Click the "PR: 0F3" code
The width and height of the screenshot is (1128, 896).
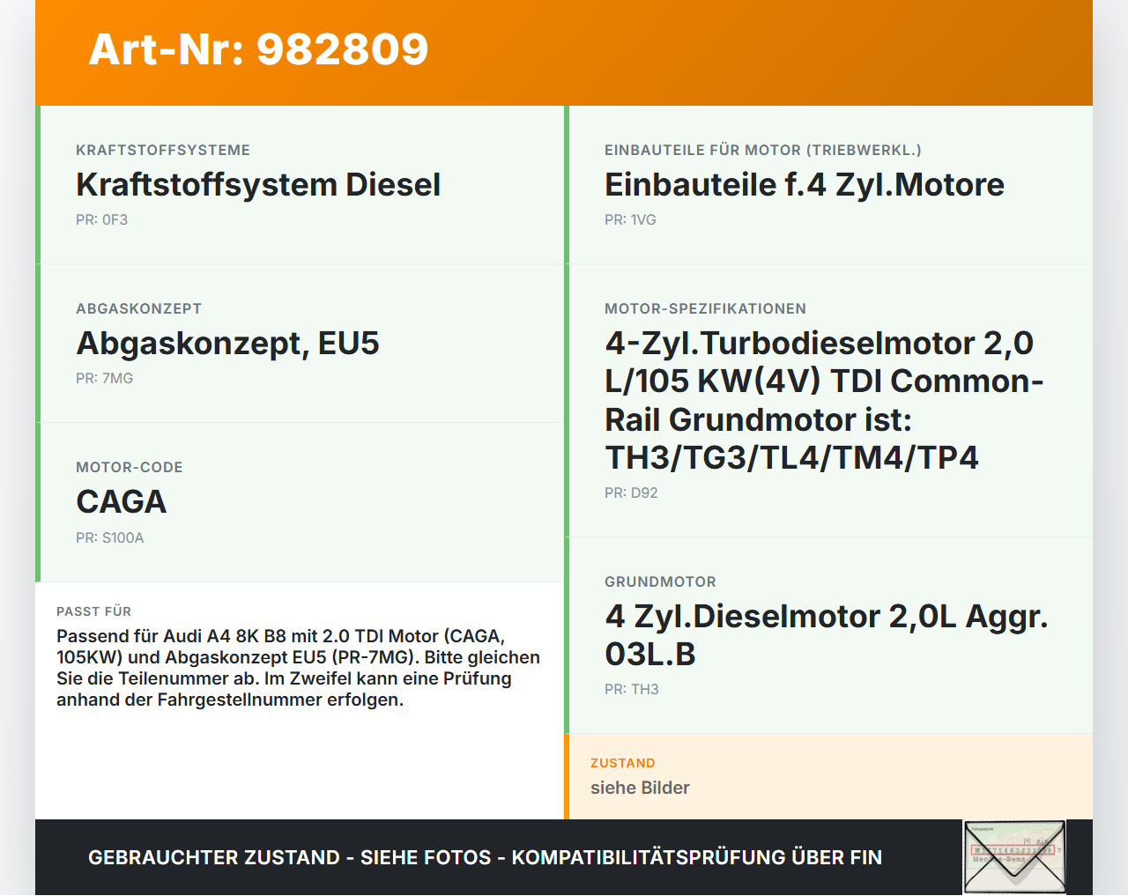tap(101, 219)
